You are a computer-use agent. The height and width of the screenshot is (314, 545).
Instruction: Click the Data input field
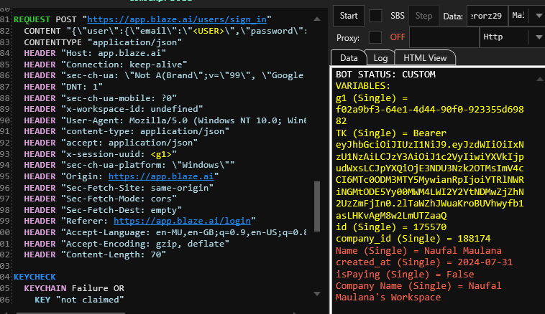tap(487, 16)
